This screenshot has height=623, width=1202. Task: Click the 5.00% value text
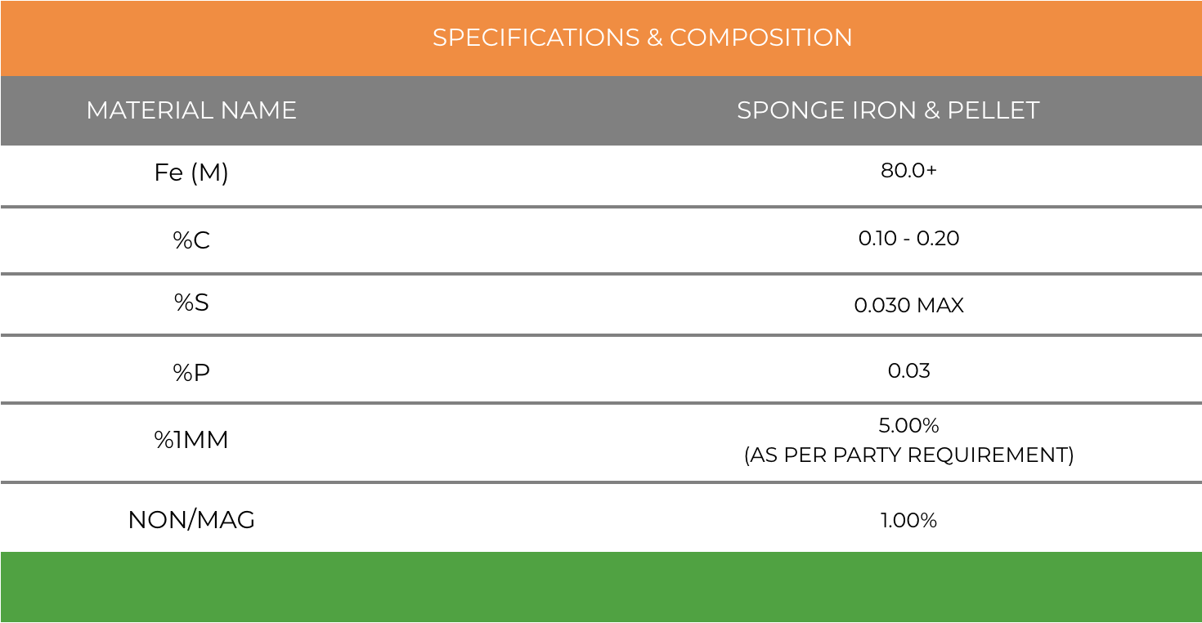[x=908, y=425]
